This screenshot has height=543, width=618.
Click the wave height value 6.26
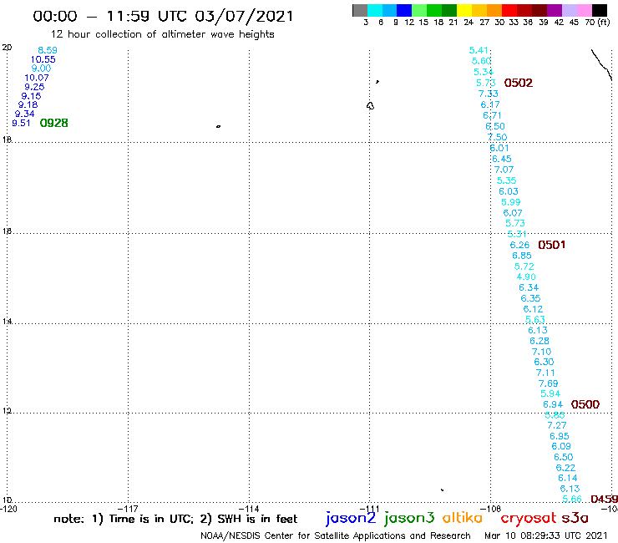[519, 245]
